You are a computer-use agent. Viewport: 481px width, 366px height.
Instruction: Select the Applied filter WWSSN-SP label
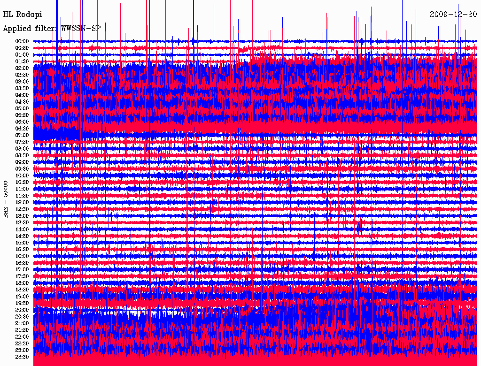pos(52,29)
